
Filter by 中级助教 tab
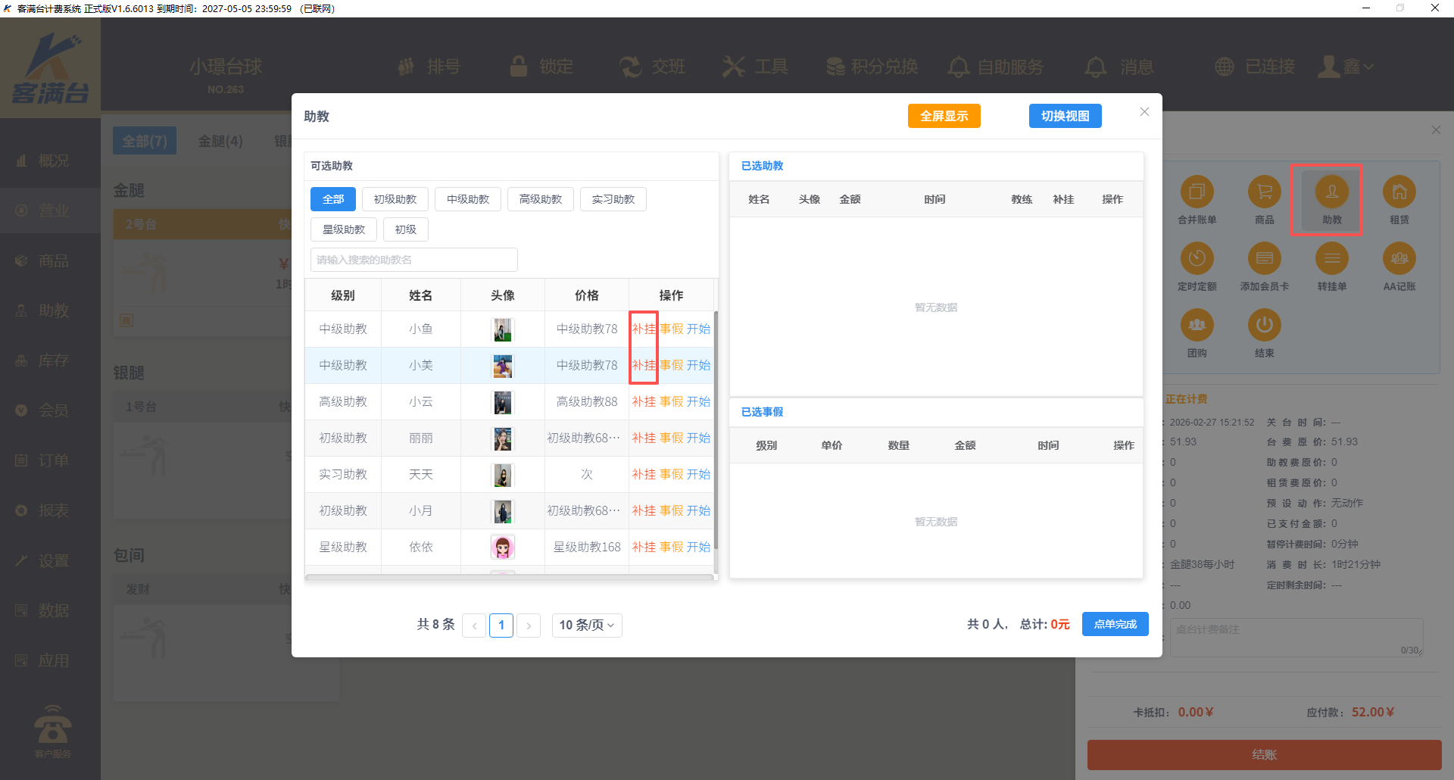(x=468, y=199)
